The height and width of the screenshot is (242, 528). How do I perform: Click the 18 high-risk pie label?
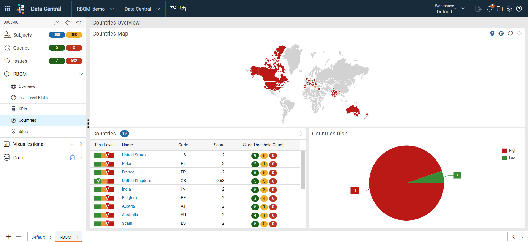[355, 191]
